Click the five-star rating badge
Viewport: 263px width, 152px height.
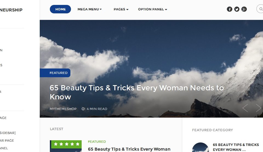(66, 144)
